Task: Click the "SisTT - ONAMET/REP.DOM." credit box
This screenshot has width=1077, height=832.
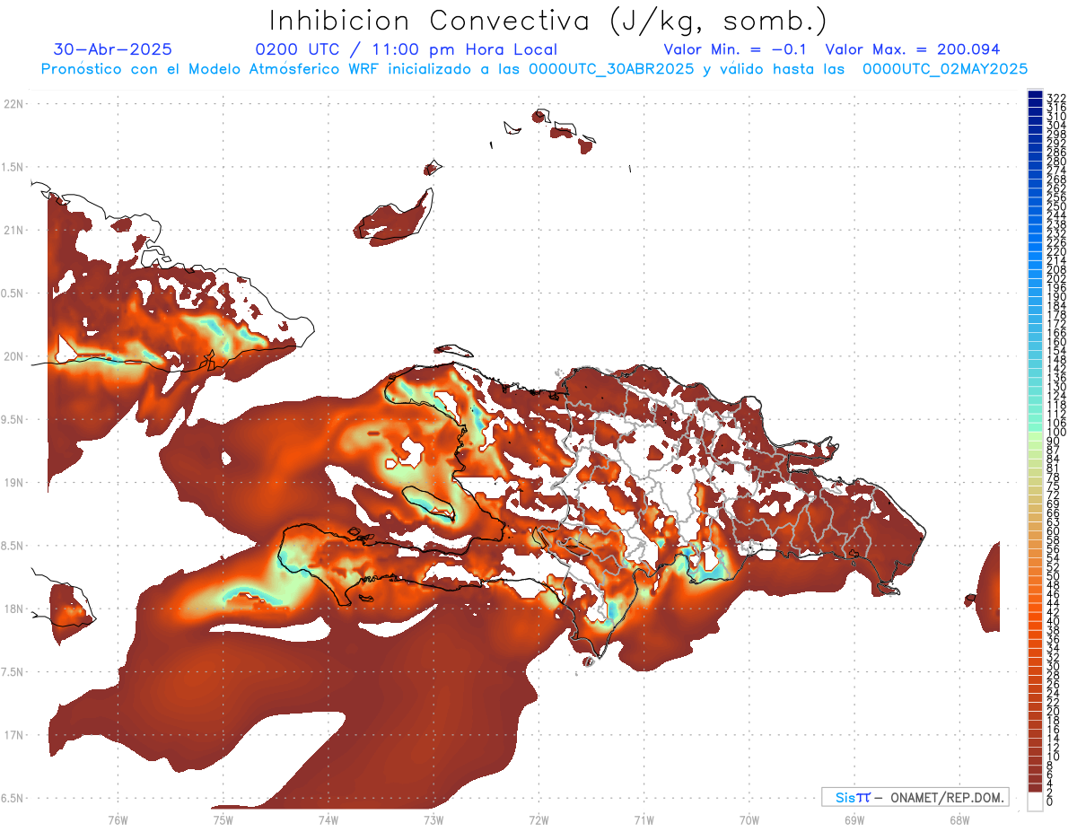Action: click(915, 797)
